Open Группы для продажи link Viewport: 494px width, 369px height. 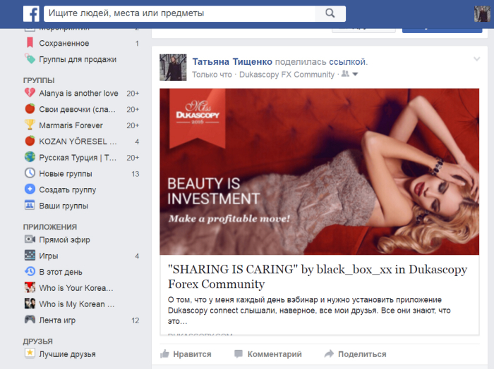point(78,59)
